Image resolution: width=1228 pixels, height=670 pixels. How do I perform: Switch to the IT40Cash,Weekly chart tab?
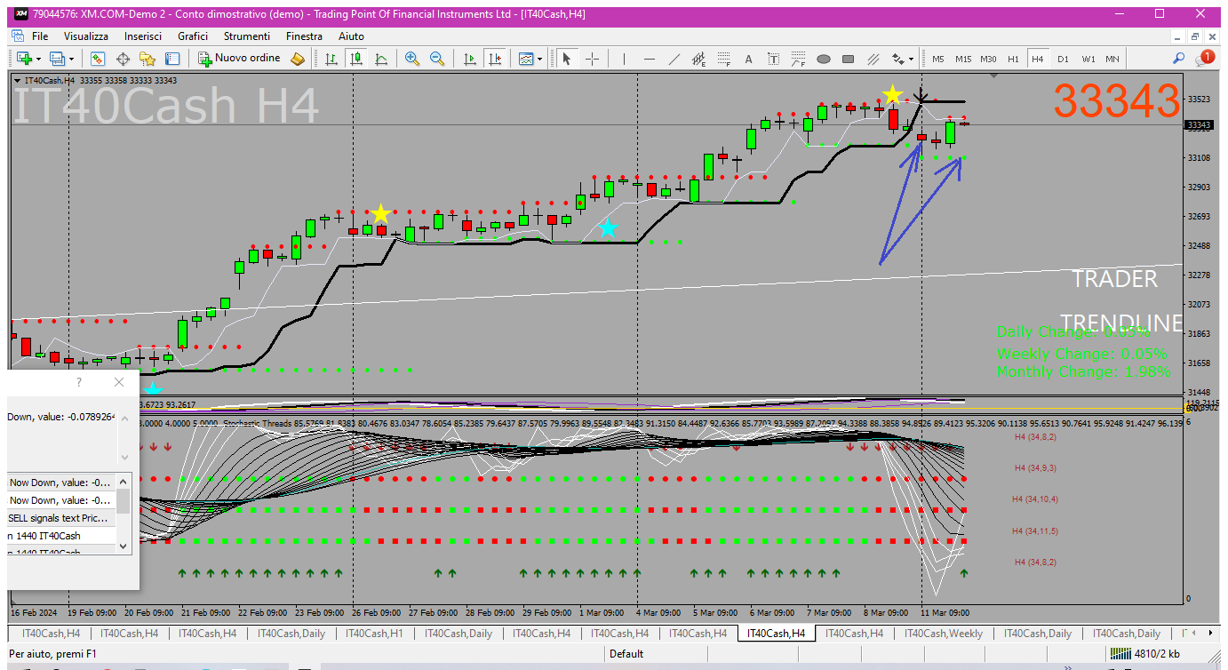pos(944,634)
